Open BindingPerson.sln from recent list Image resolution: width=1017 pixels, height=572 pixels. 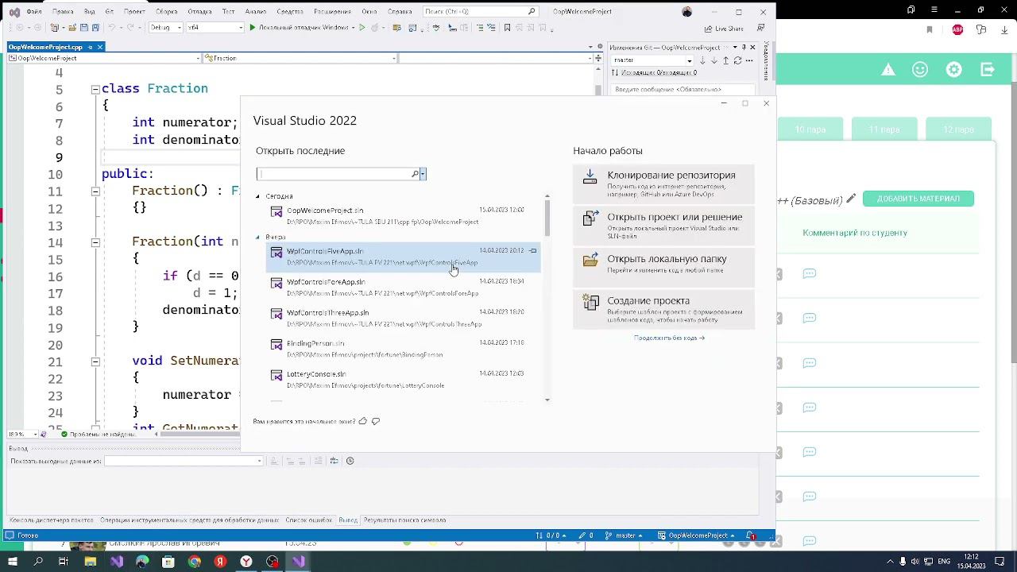403,349
